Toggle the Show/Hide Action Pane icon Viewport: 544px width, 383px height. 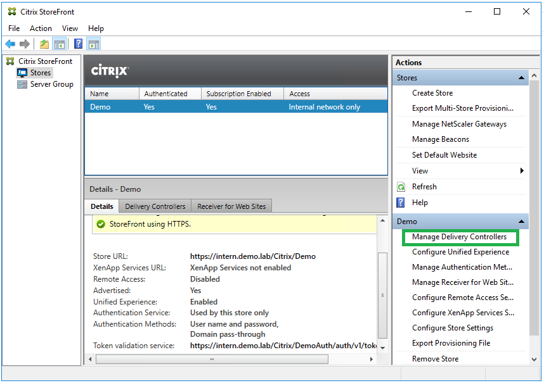pos(94,44)
